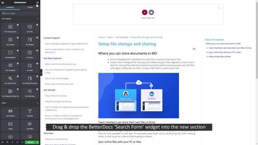Open Responsive mode icon in footer
This screenshot has width=258, height=145.
click(x=17, y=142)
